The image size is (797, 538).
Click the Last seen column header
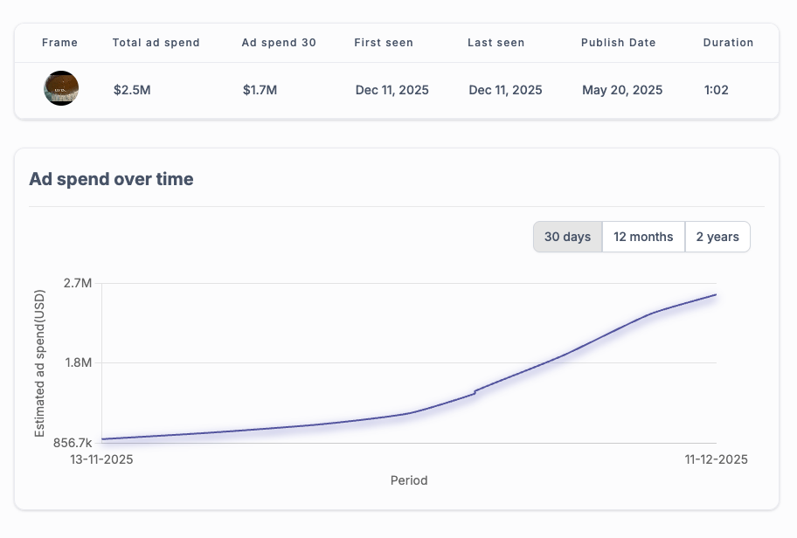point(496,43)
